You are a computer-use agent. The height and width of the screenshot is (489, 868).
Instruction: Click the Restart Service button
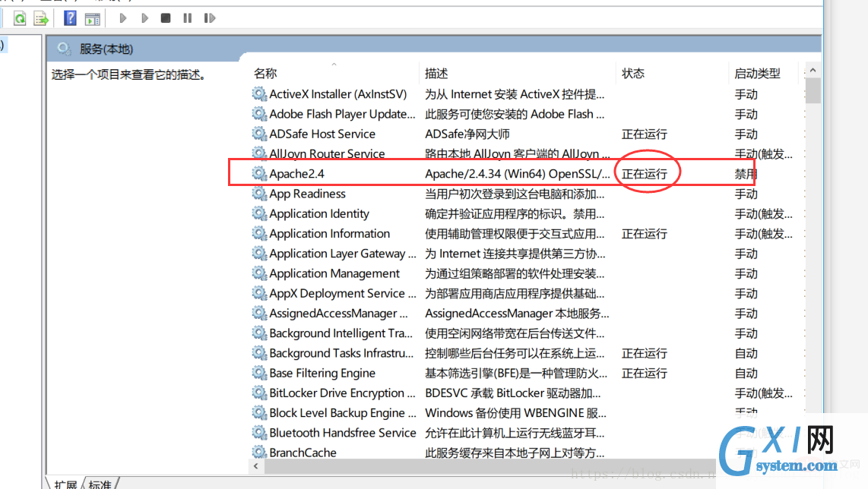tap(209, 18)
